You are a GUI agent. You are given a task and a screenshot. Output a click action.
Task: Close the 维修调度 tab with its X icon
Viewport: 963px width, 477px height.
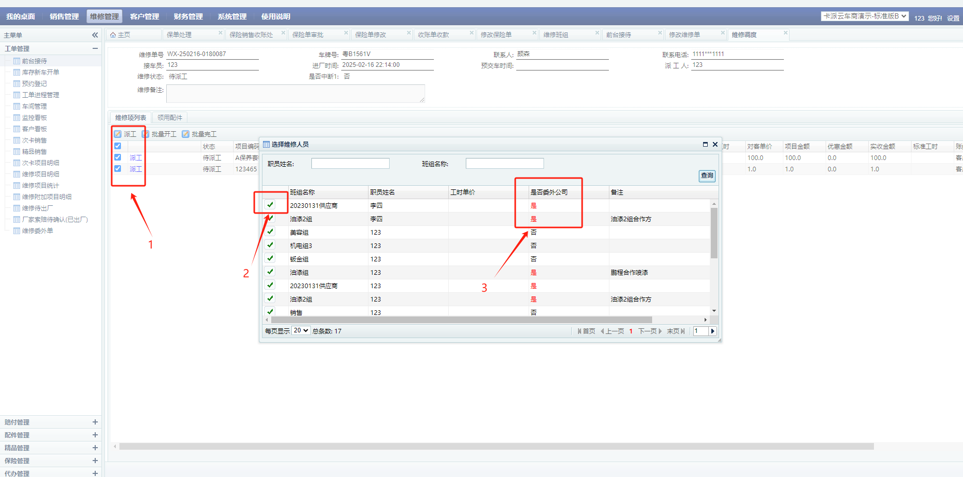pyautogui.click(x=785, y=33)
